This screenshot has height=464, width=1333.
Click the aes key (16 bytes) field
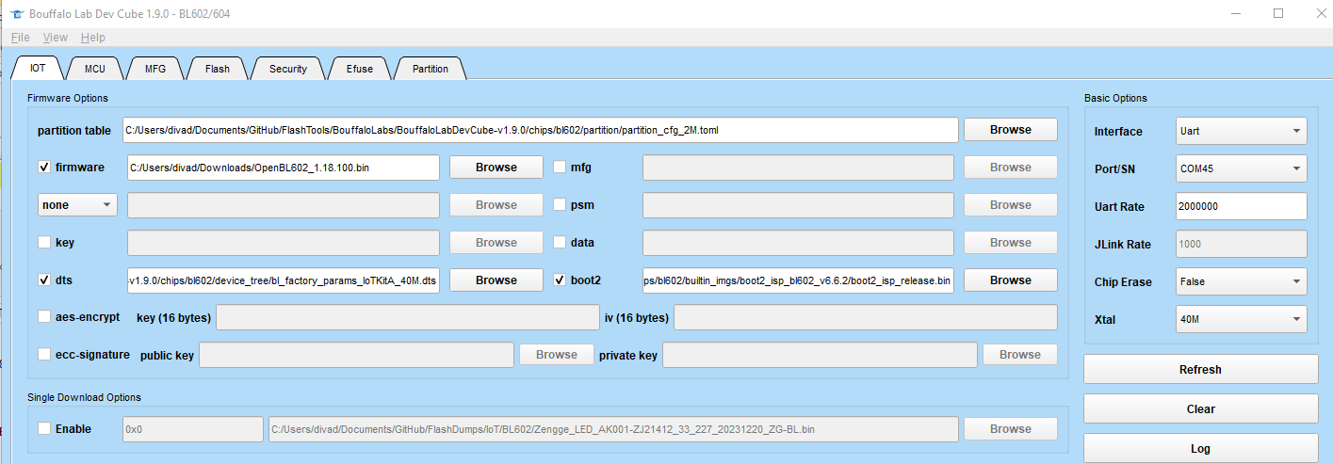click(408, 317)
